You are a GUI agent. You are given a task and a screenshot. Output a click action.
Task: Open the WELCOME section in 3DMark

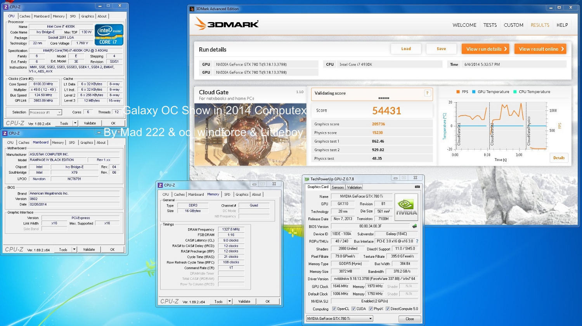(464, 25)
